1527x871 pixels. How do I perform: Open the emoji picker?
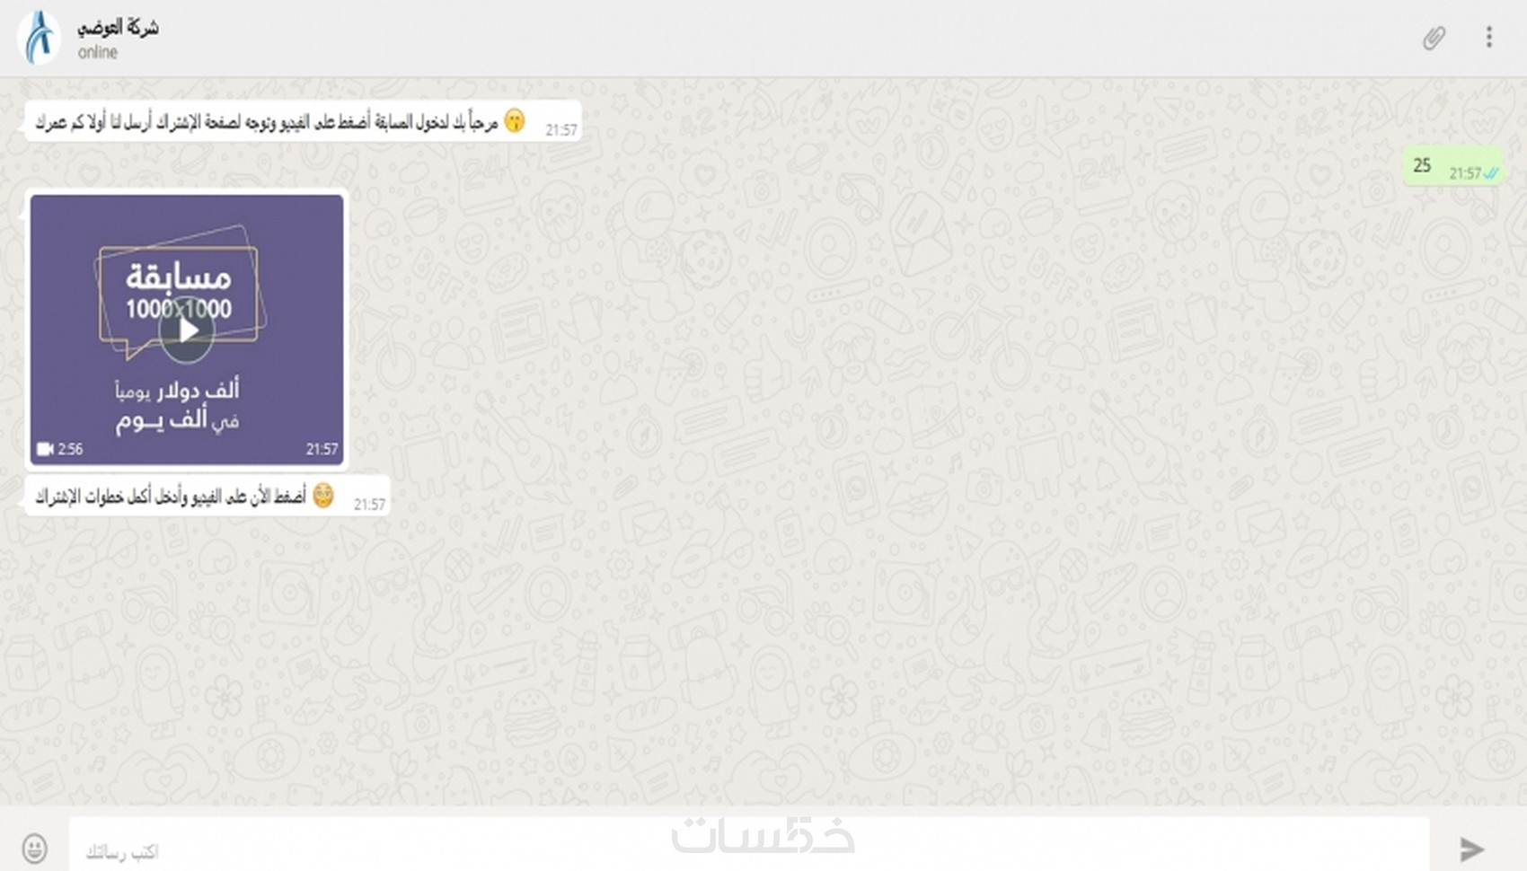35,848
